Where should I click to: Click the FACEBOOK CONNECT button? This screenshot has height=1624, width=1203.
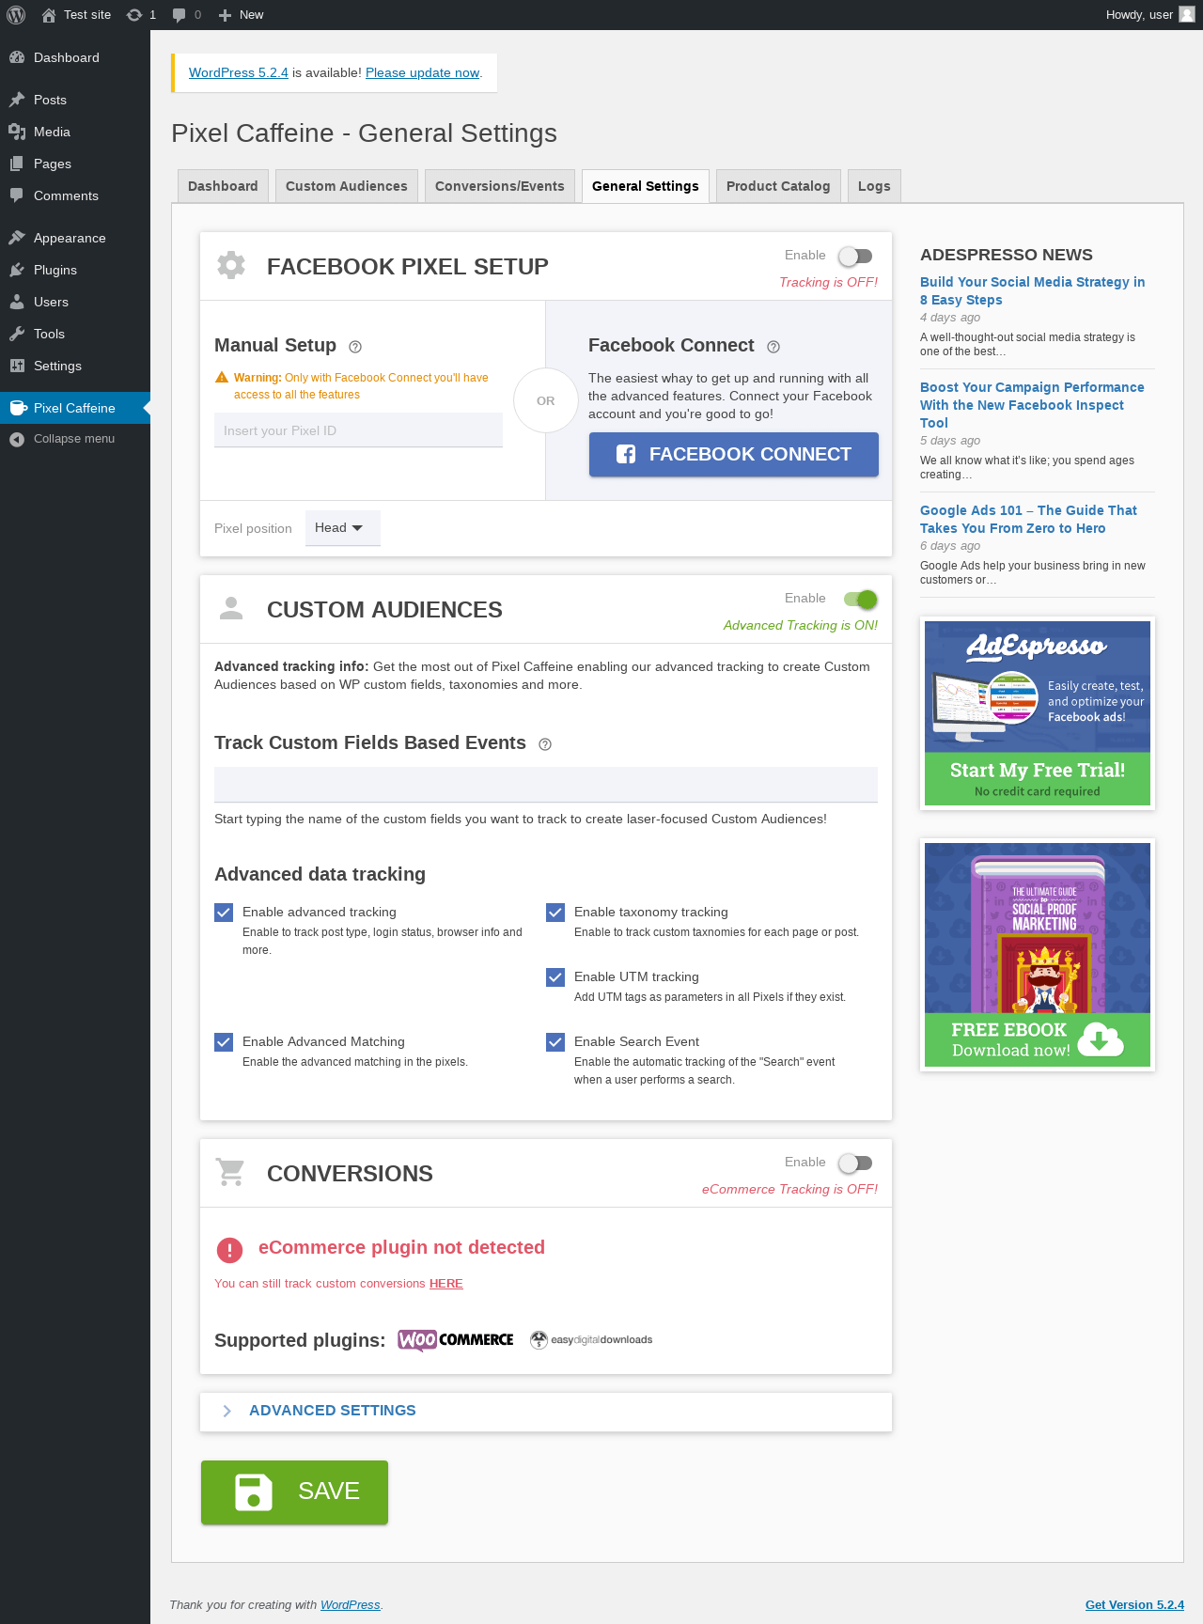tap(734, 454)
